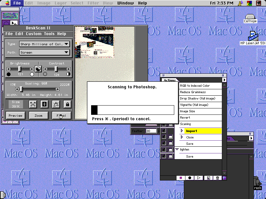Click the Preview button in DeskScan
Screen dimensions: 266x199
[15, 115]
